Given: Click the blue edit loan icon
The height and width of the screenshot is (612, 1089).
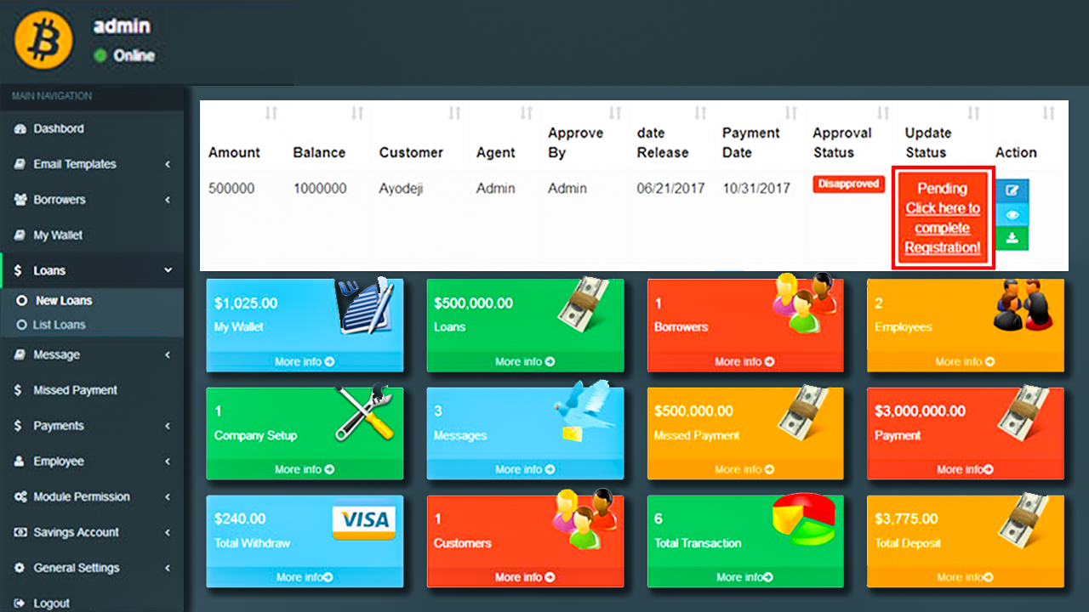Looking at the screenshot, I should (1012, 190).
